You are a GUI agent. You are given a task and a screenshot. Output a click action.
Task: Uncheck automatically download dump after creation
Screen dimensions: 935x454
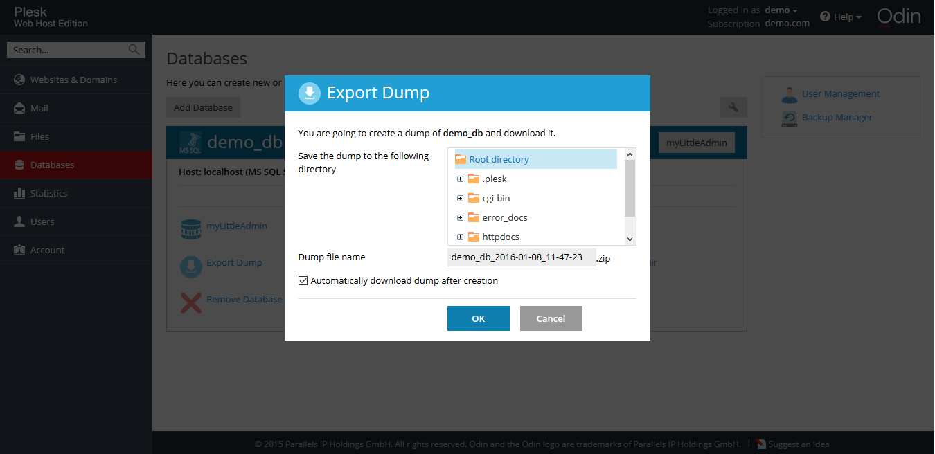[x=303, y=280]
